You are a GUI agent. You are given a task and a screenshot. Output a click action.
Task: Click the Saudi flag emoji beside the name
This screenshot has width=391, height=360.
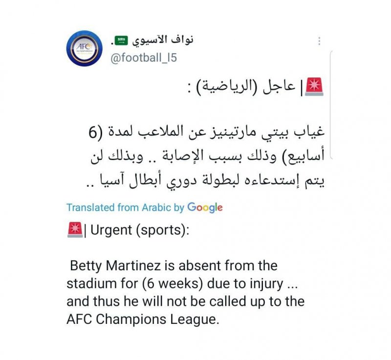124,40
